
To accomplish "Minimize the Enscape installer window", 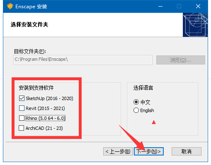I will click(160, 6).
